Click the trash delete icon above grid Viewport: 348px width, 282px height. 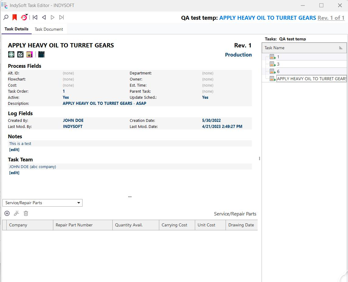click(x=26, y=214)
